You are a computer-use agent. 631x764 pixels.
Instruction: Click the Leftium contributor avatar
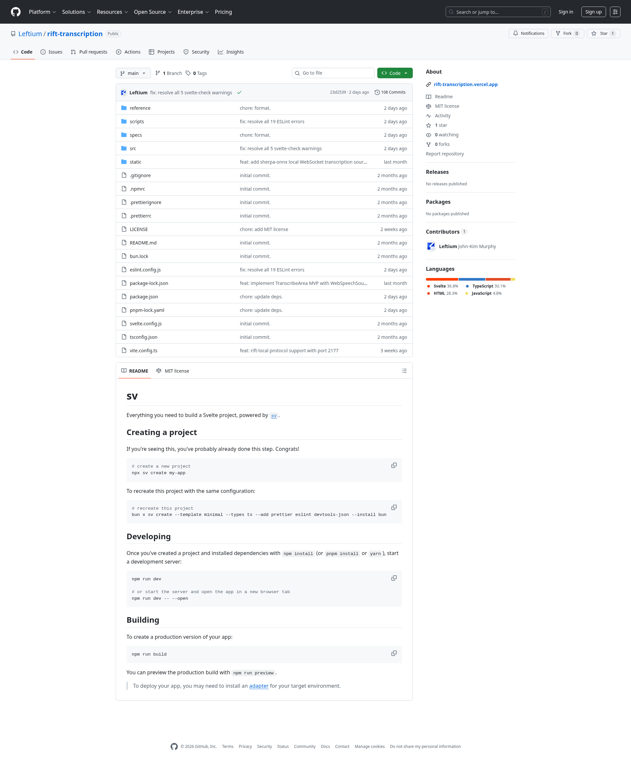pyautogui.click(x=431, y=246)
